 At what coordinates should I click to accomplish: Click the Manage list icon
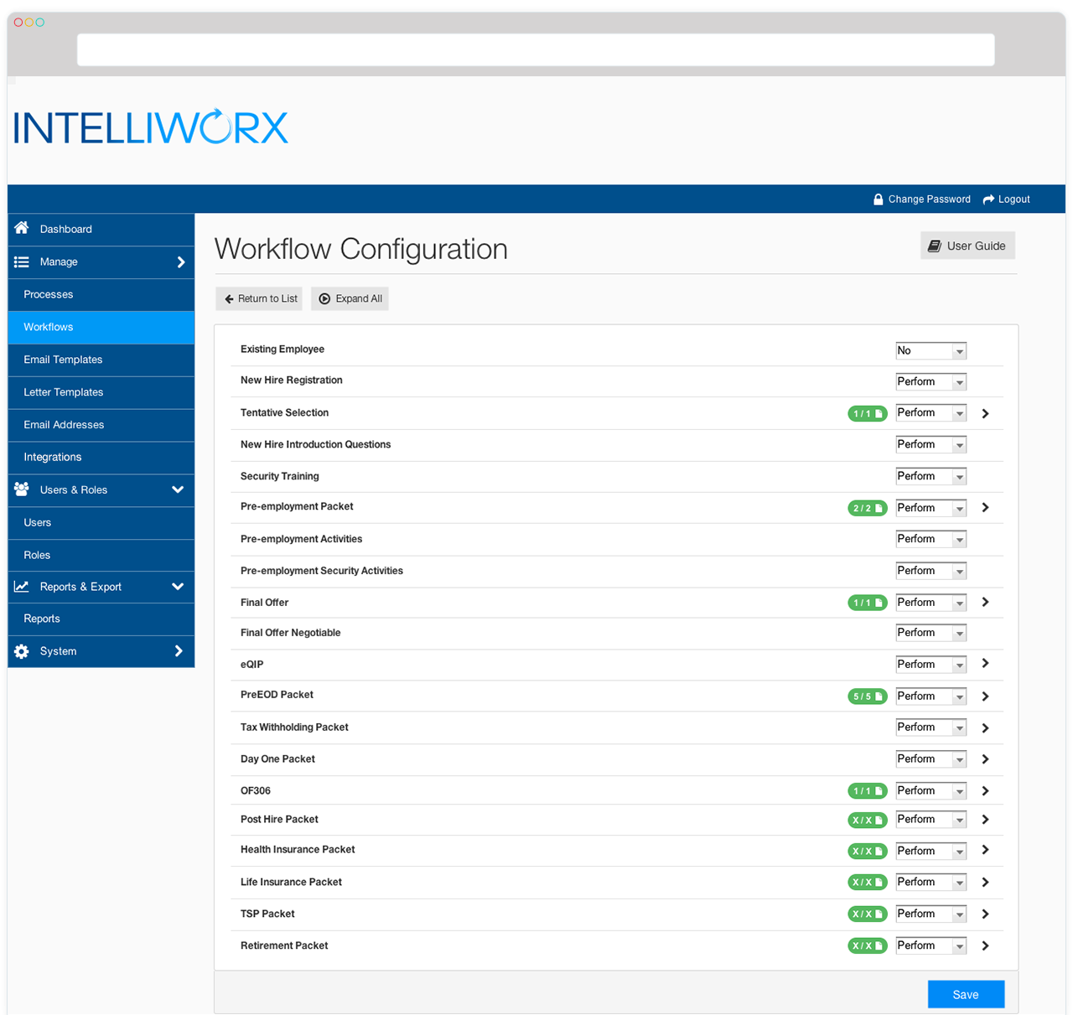tap(22, 262)
